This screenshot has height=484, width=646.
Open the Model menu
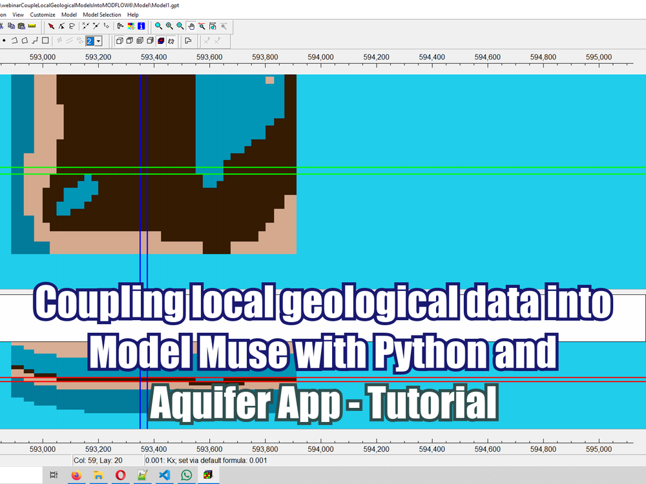pos(68,14)
